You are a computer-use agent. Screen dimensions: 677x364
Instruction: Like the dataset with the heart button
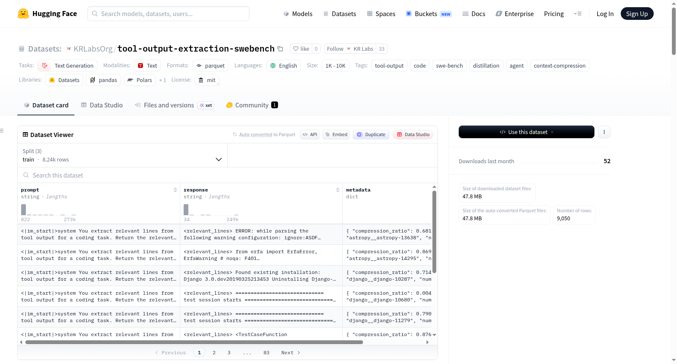coord(301,49)
